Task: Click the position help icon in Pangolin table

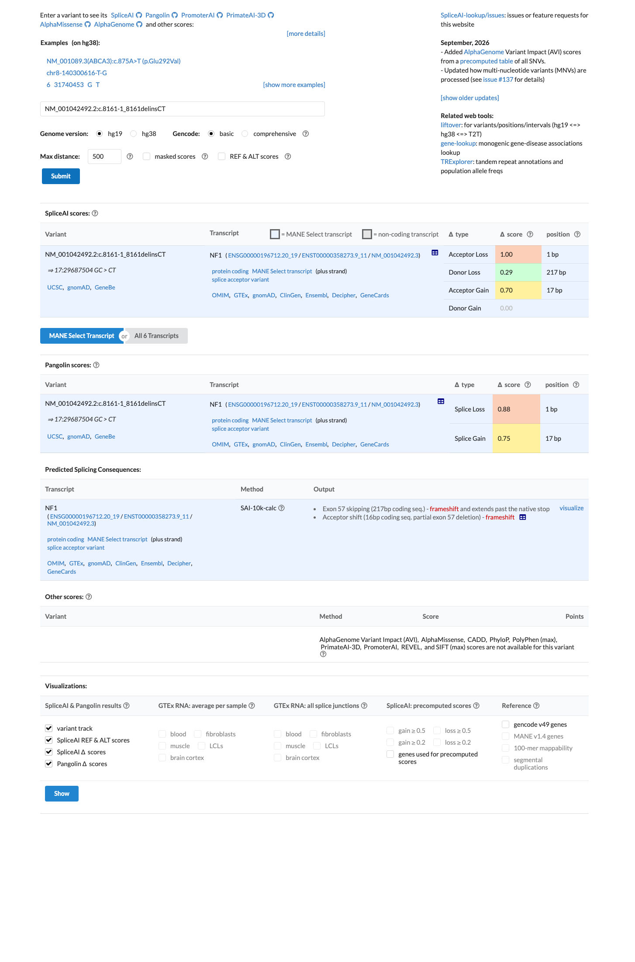Action: point(576,385)
